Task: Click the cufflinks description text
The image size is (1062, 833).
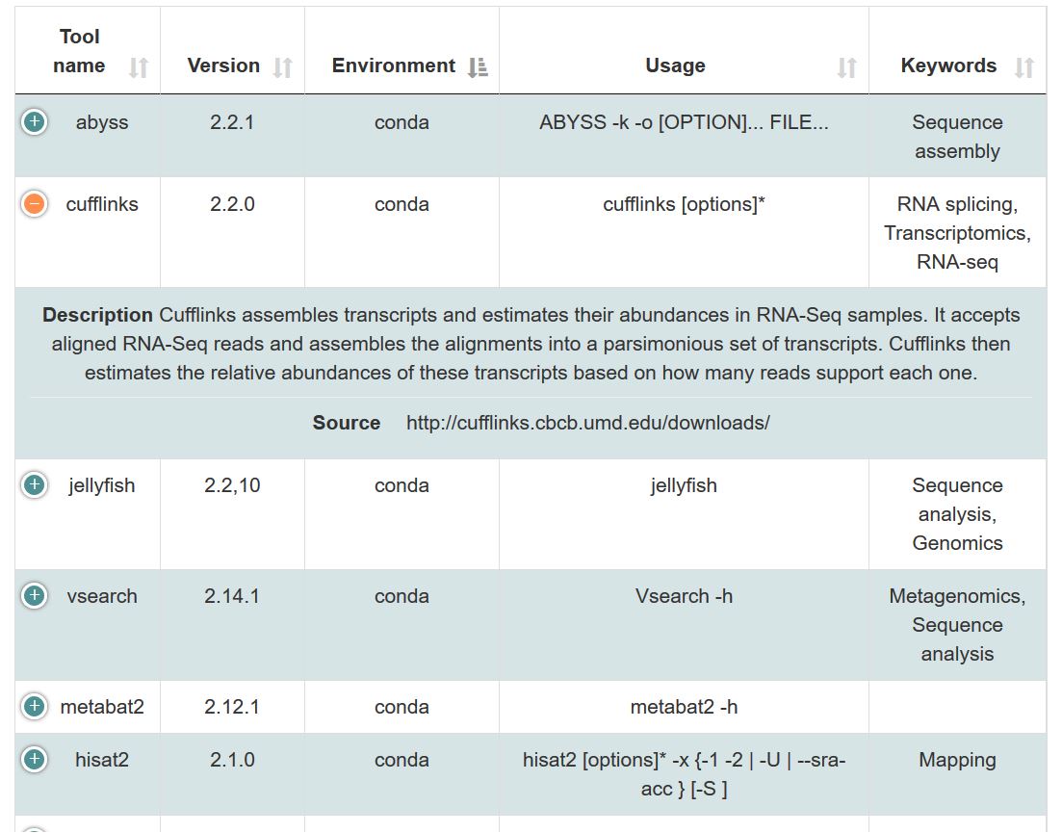Action: point(531,344)
